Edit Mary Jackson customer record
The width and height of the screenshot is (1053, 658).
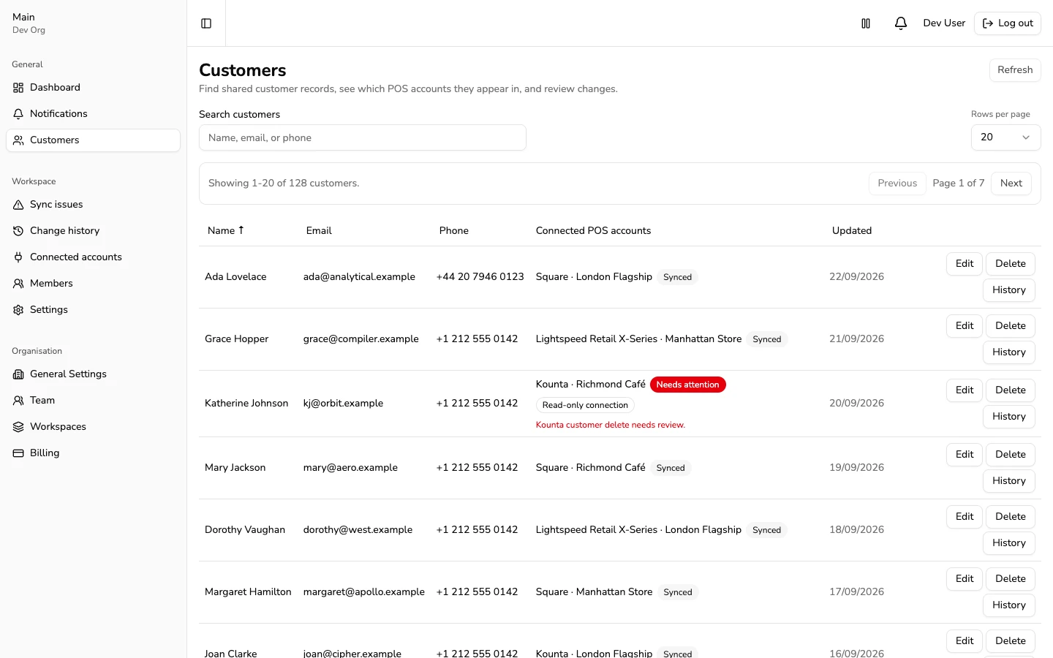click(x=965, y=455)
